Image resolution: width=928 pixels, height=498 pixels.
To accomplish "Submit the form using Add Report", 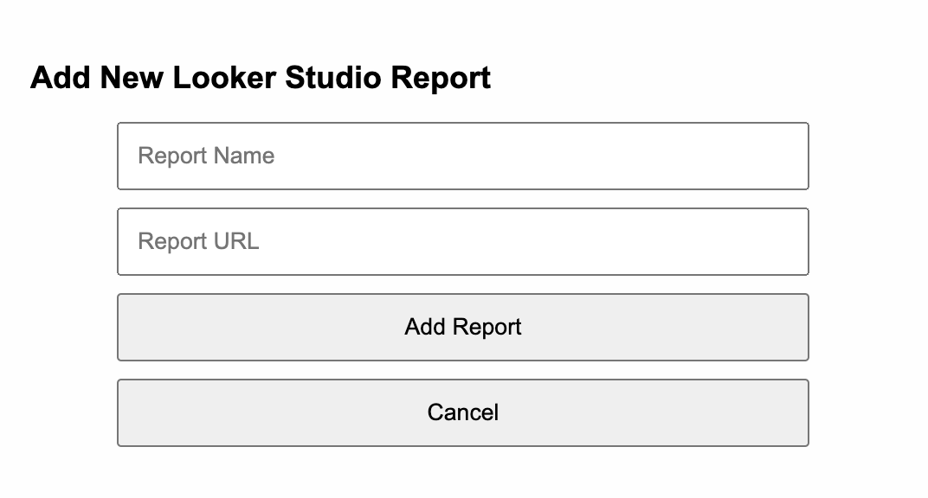I will pyautogui.click(x=463, y=328).
